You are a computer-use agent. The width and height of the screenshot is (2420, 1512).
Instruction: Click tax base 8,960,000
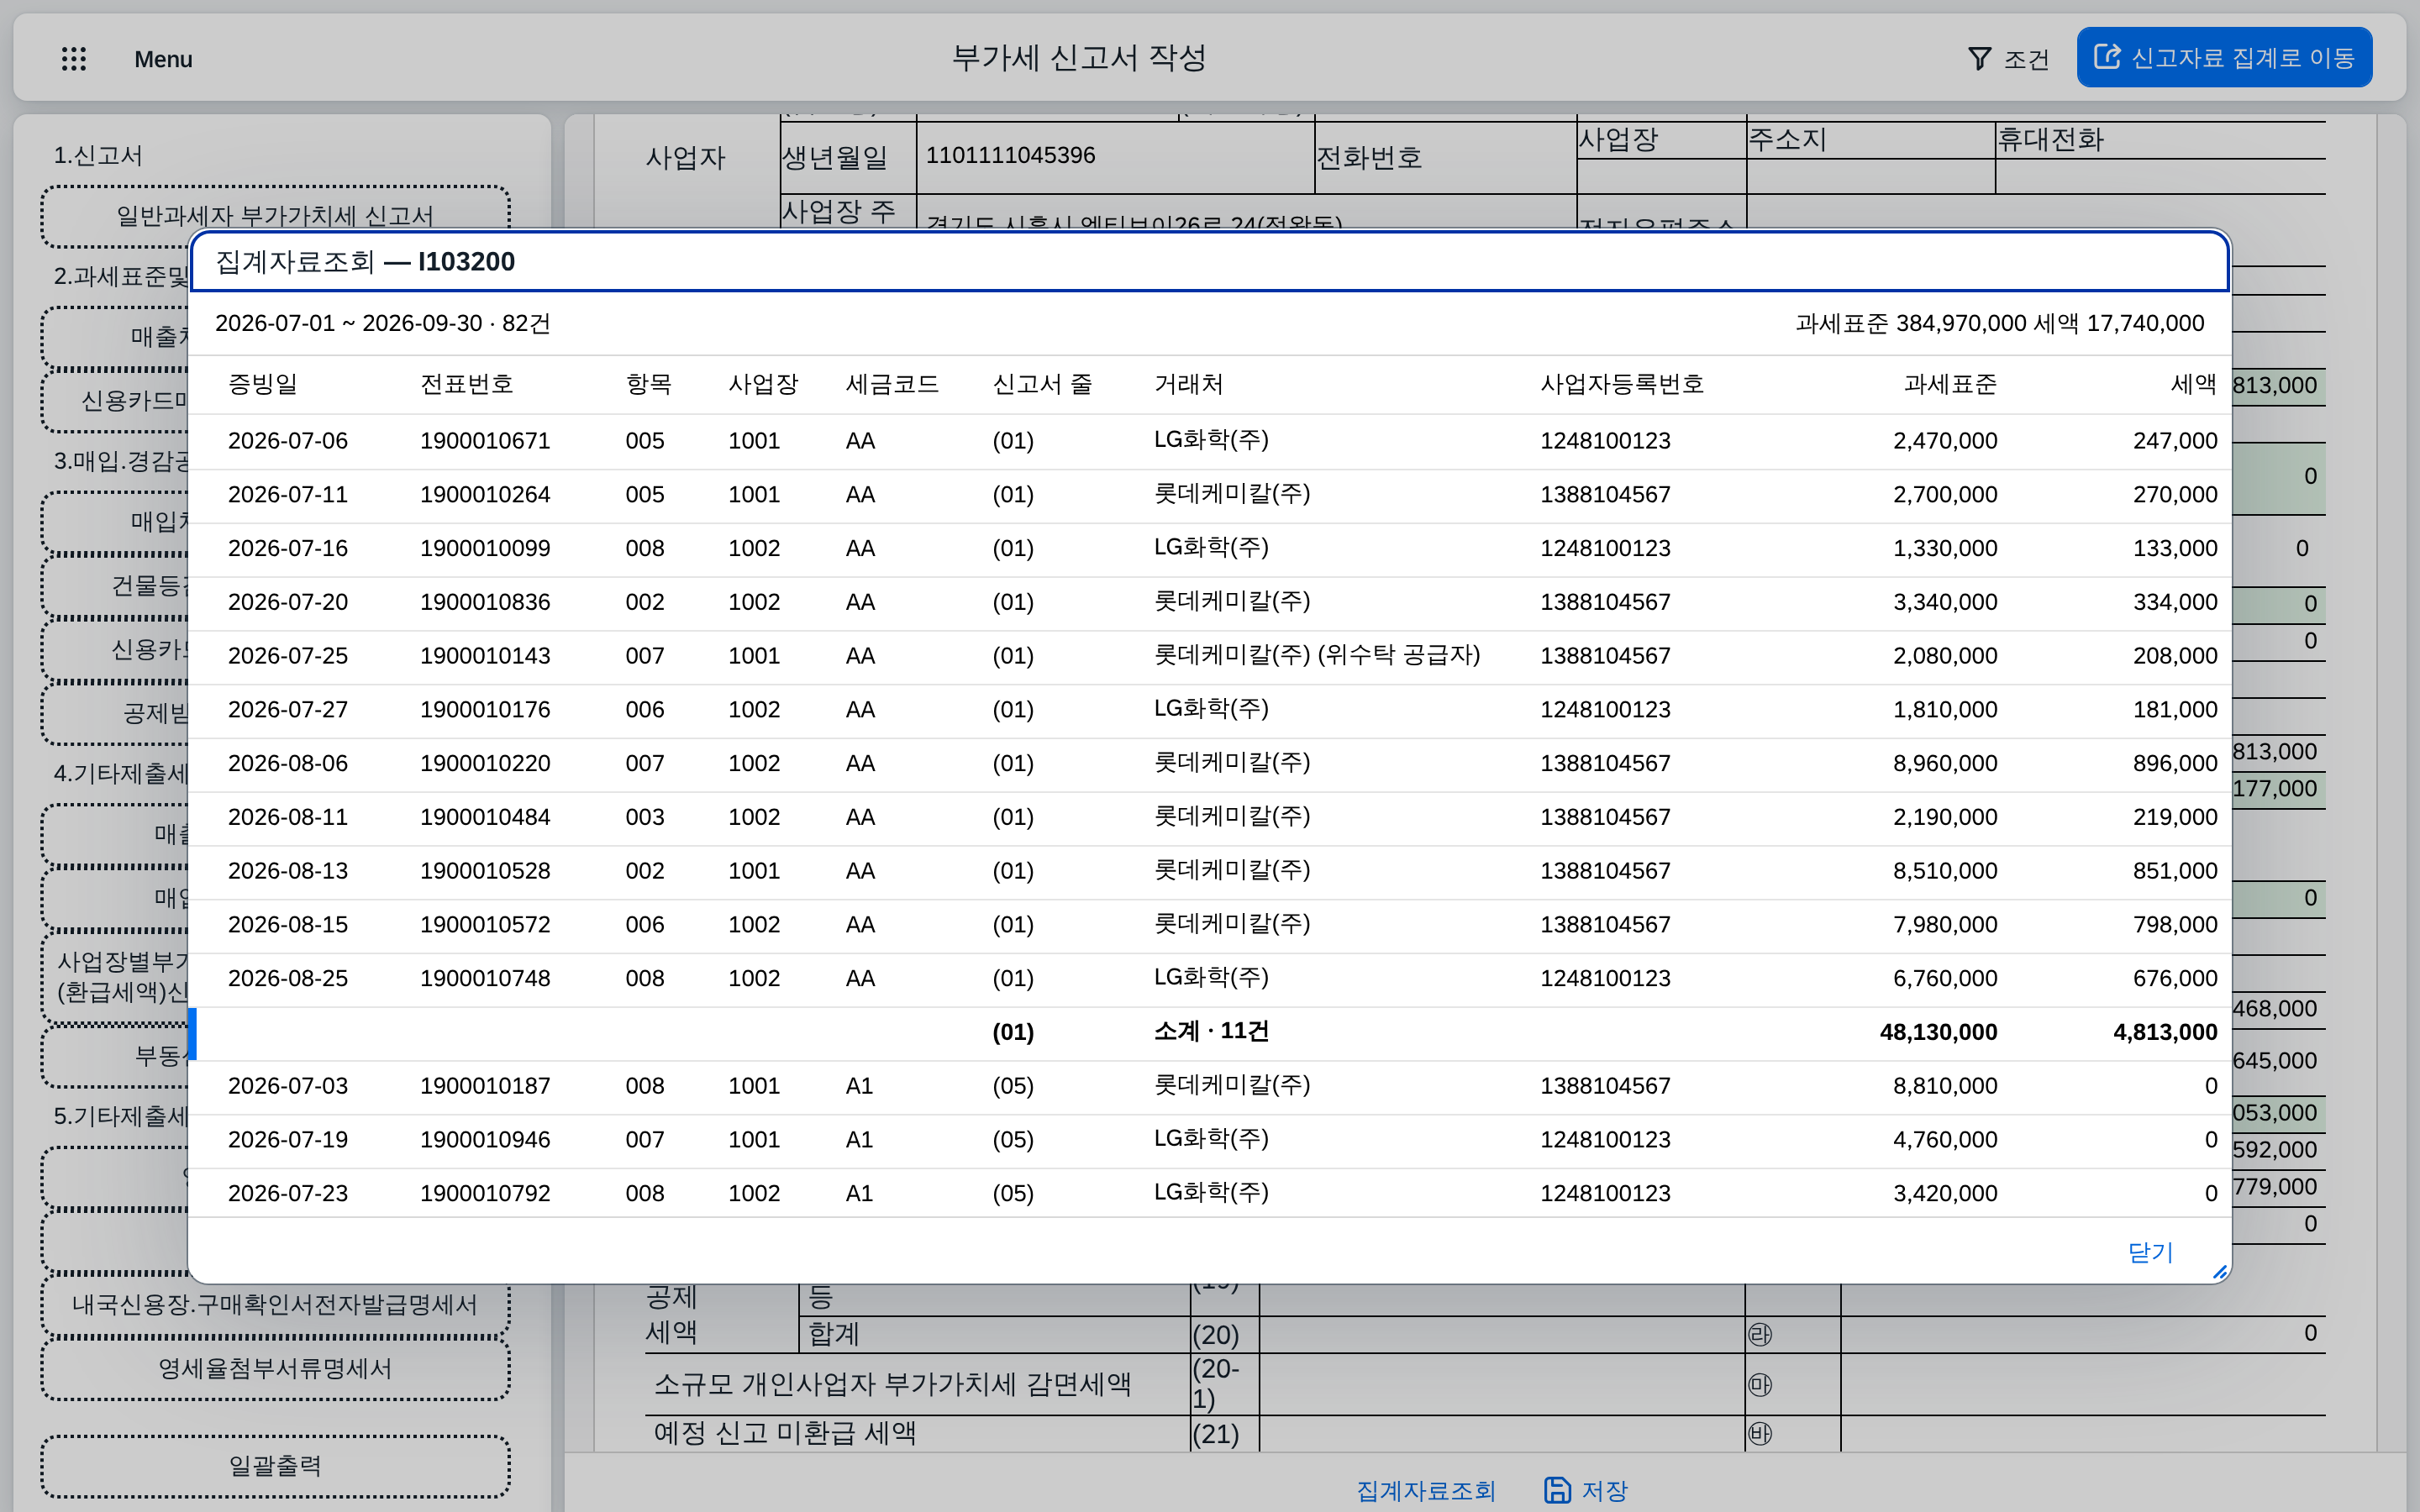[x=1945, y=764]
